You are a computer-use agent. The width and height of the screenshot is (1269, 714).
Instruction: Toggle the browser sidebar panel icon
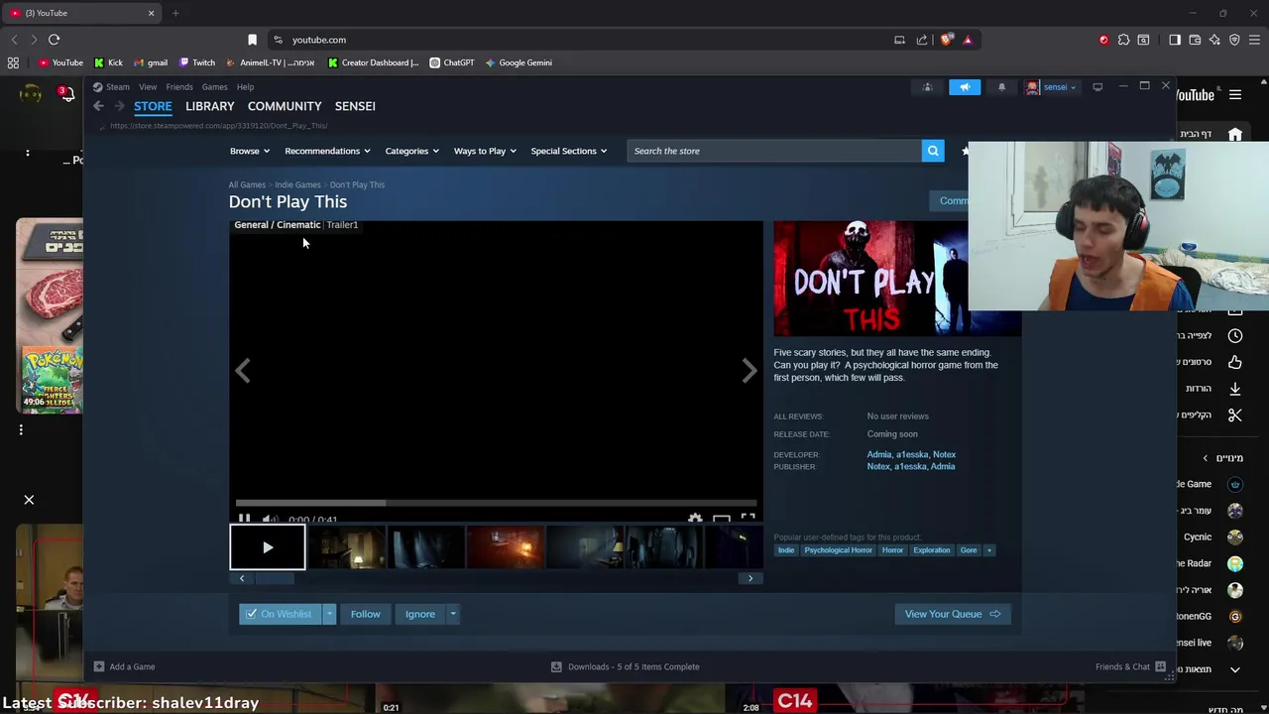1175,40
